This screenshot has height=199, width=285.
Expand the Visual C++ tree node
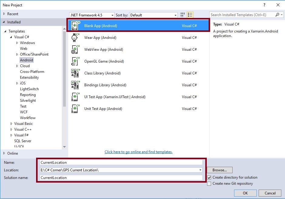pyautogui.click(x=11, y=129)
